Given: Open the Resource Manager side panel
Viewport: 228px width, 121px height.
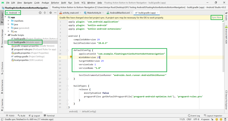Looking at the screenshot, I should click(2, 38).
